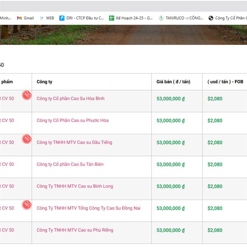Viewport: 247px width, 247px height.
Task: Open Công Ty TNHH MTV Cao su Bình Long
Action: [x=75, y=186]
